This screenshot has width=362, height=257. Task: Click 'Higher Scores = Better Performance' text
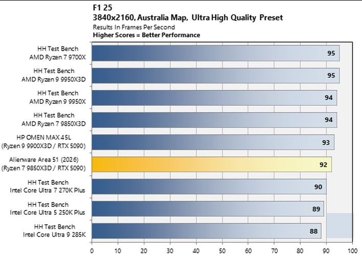(146, 35)
